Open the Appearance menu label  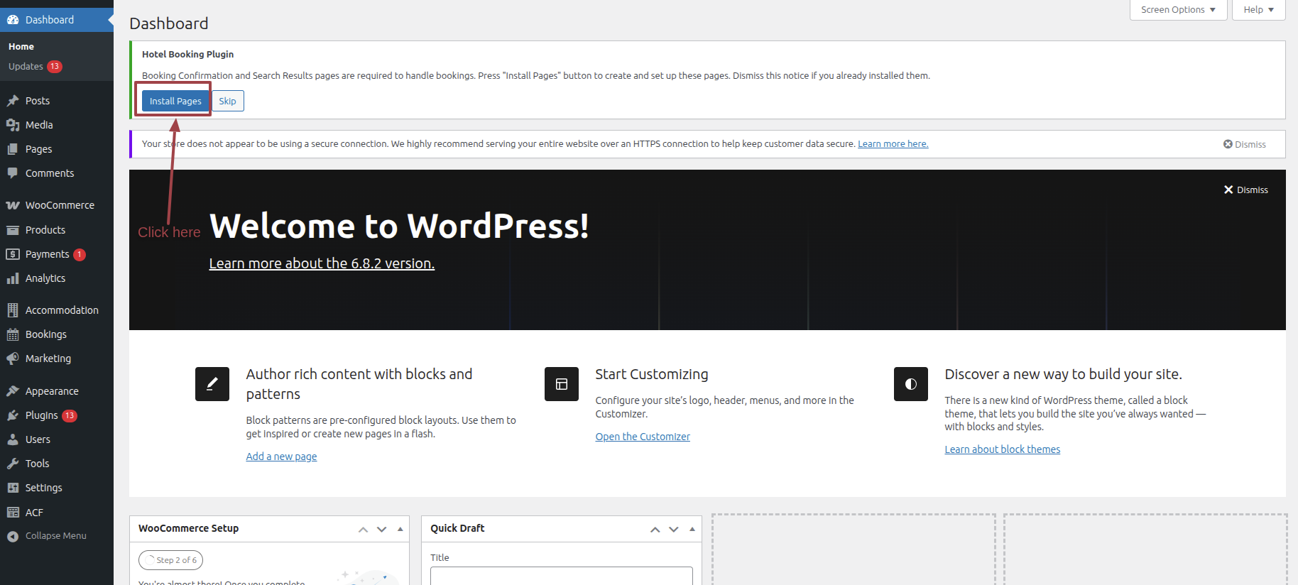click(52, 391)
